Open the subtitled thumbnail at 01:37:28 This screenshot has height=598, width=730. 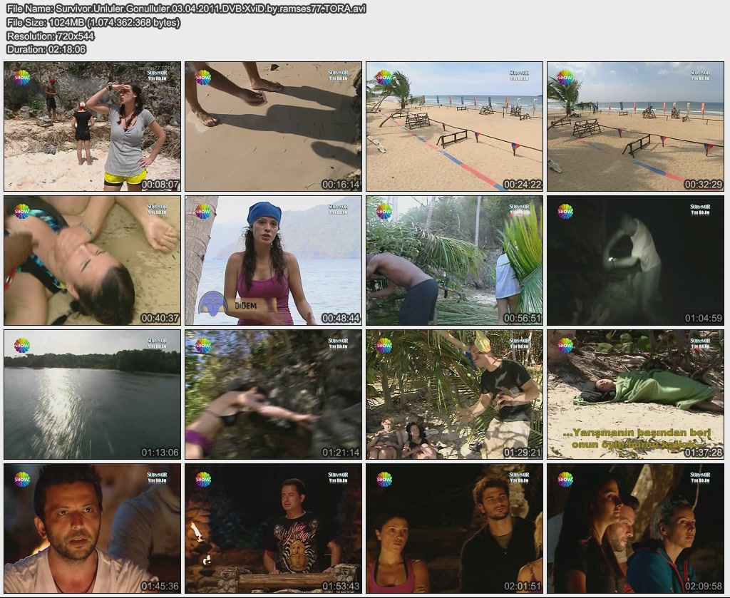point(636,395)
